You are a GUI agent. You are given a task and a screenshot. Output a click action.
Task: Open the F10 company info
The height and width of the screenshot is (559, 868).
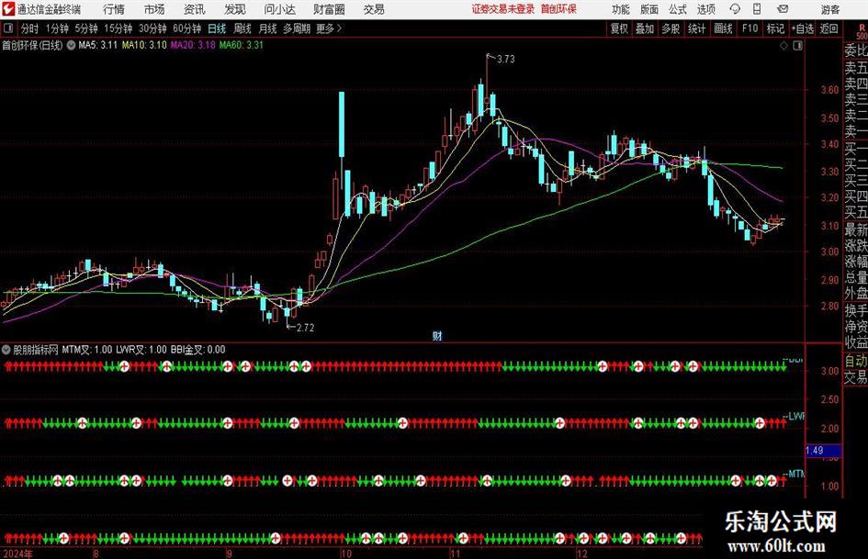click(750, 28)
